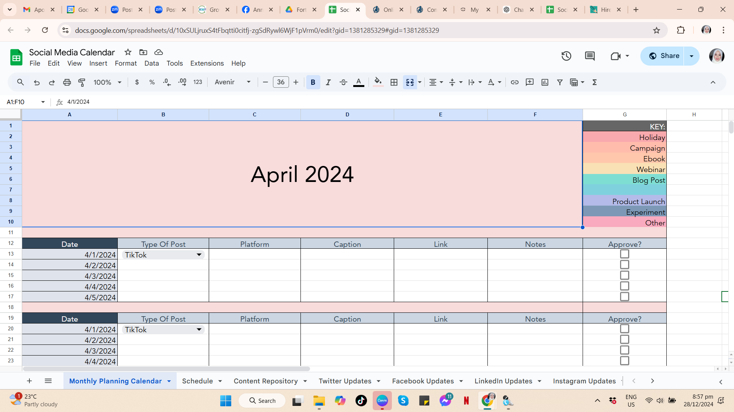Open the comments panel icon

point(589,56)
